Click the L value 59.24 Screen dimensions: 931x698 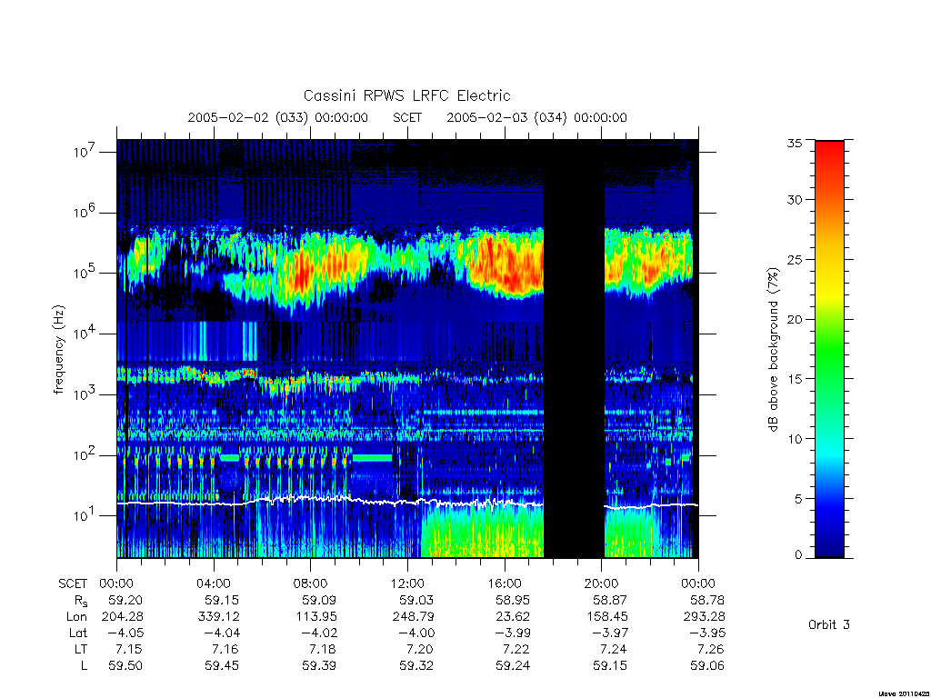(x=513, y=666)
